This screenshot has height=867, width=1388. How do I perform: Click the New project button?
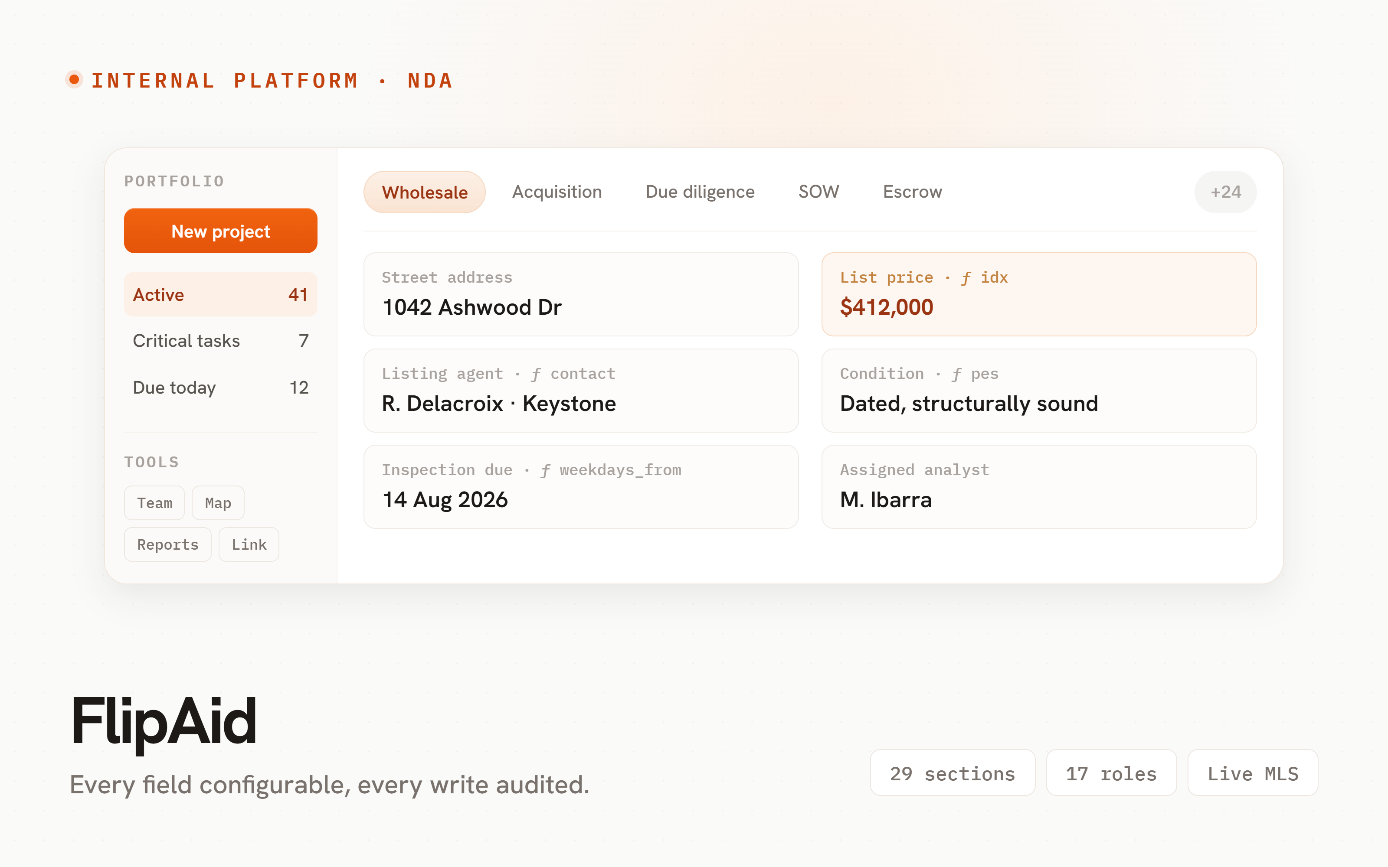pyautogui.click(x=220, y=231)
